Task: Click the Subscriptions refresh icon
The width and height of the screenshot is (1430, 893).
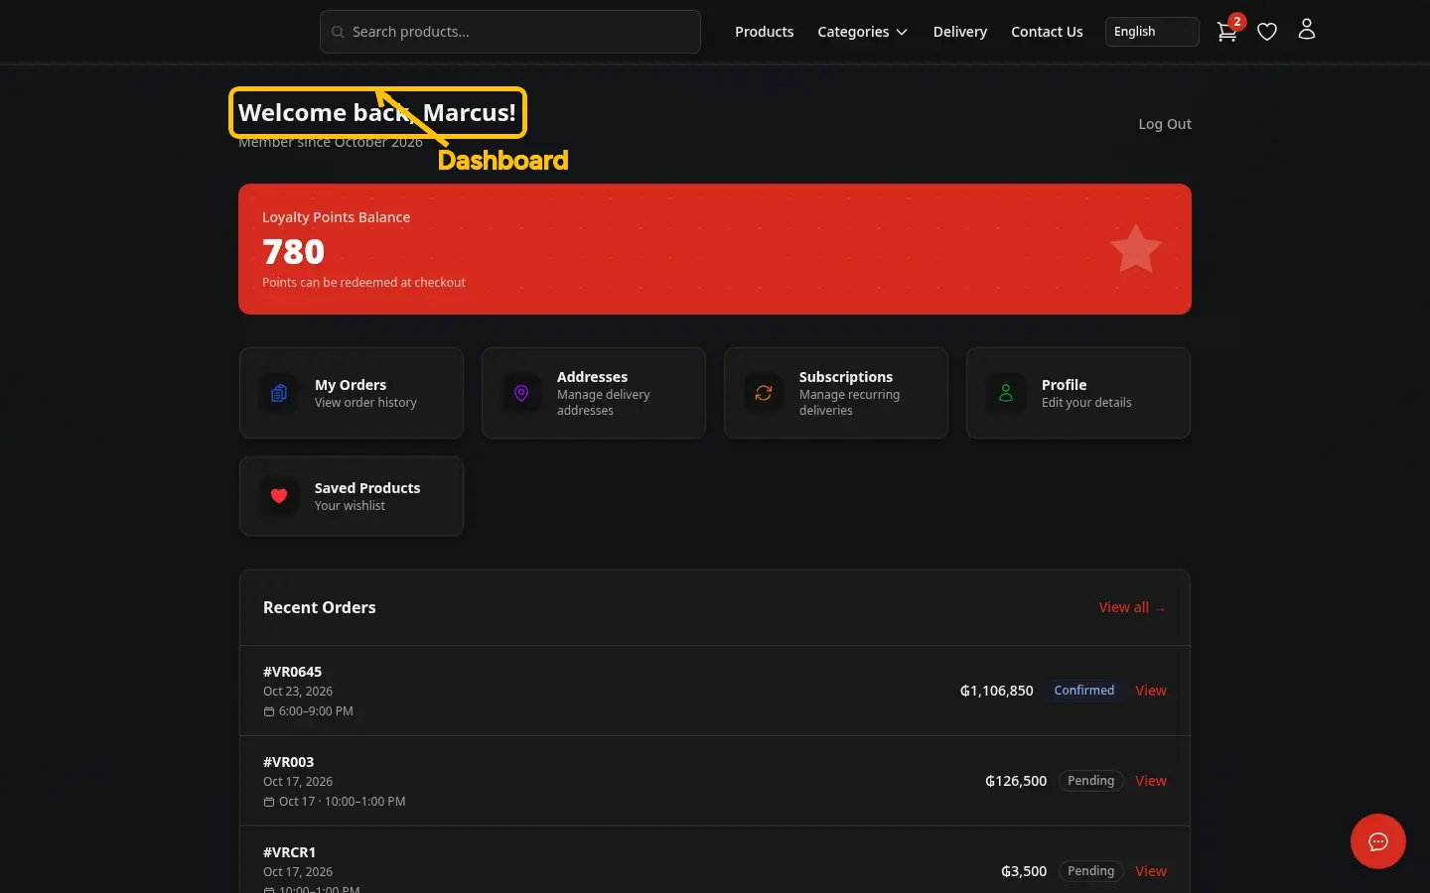Action: 764,393
